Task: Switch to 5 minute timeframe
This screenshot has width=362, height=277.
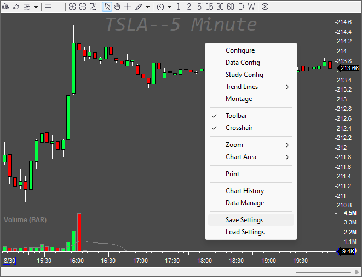Action: 199,7
